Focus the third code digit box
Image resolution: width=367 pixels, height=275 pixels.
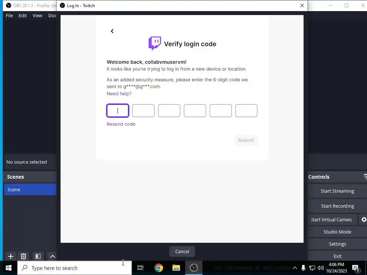pyautogui.click(x=169, y=111)
